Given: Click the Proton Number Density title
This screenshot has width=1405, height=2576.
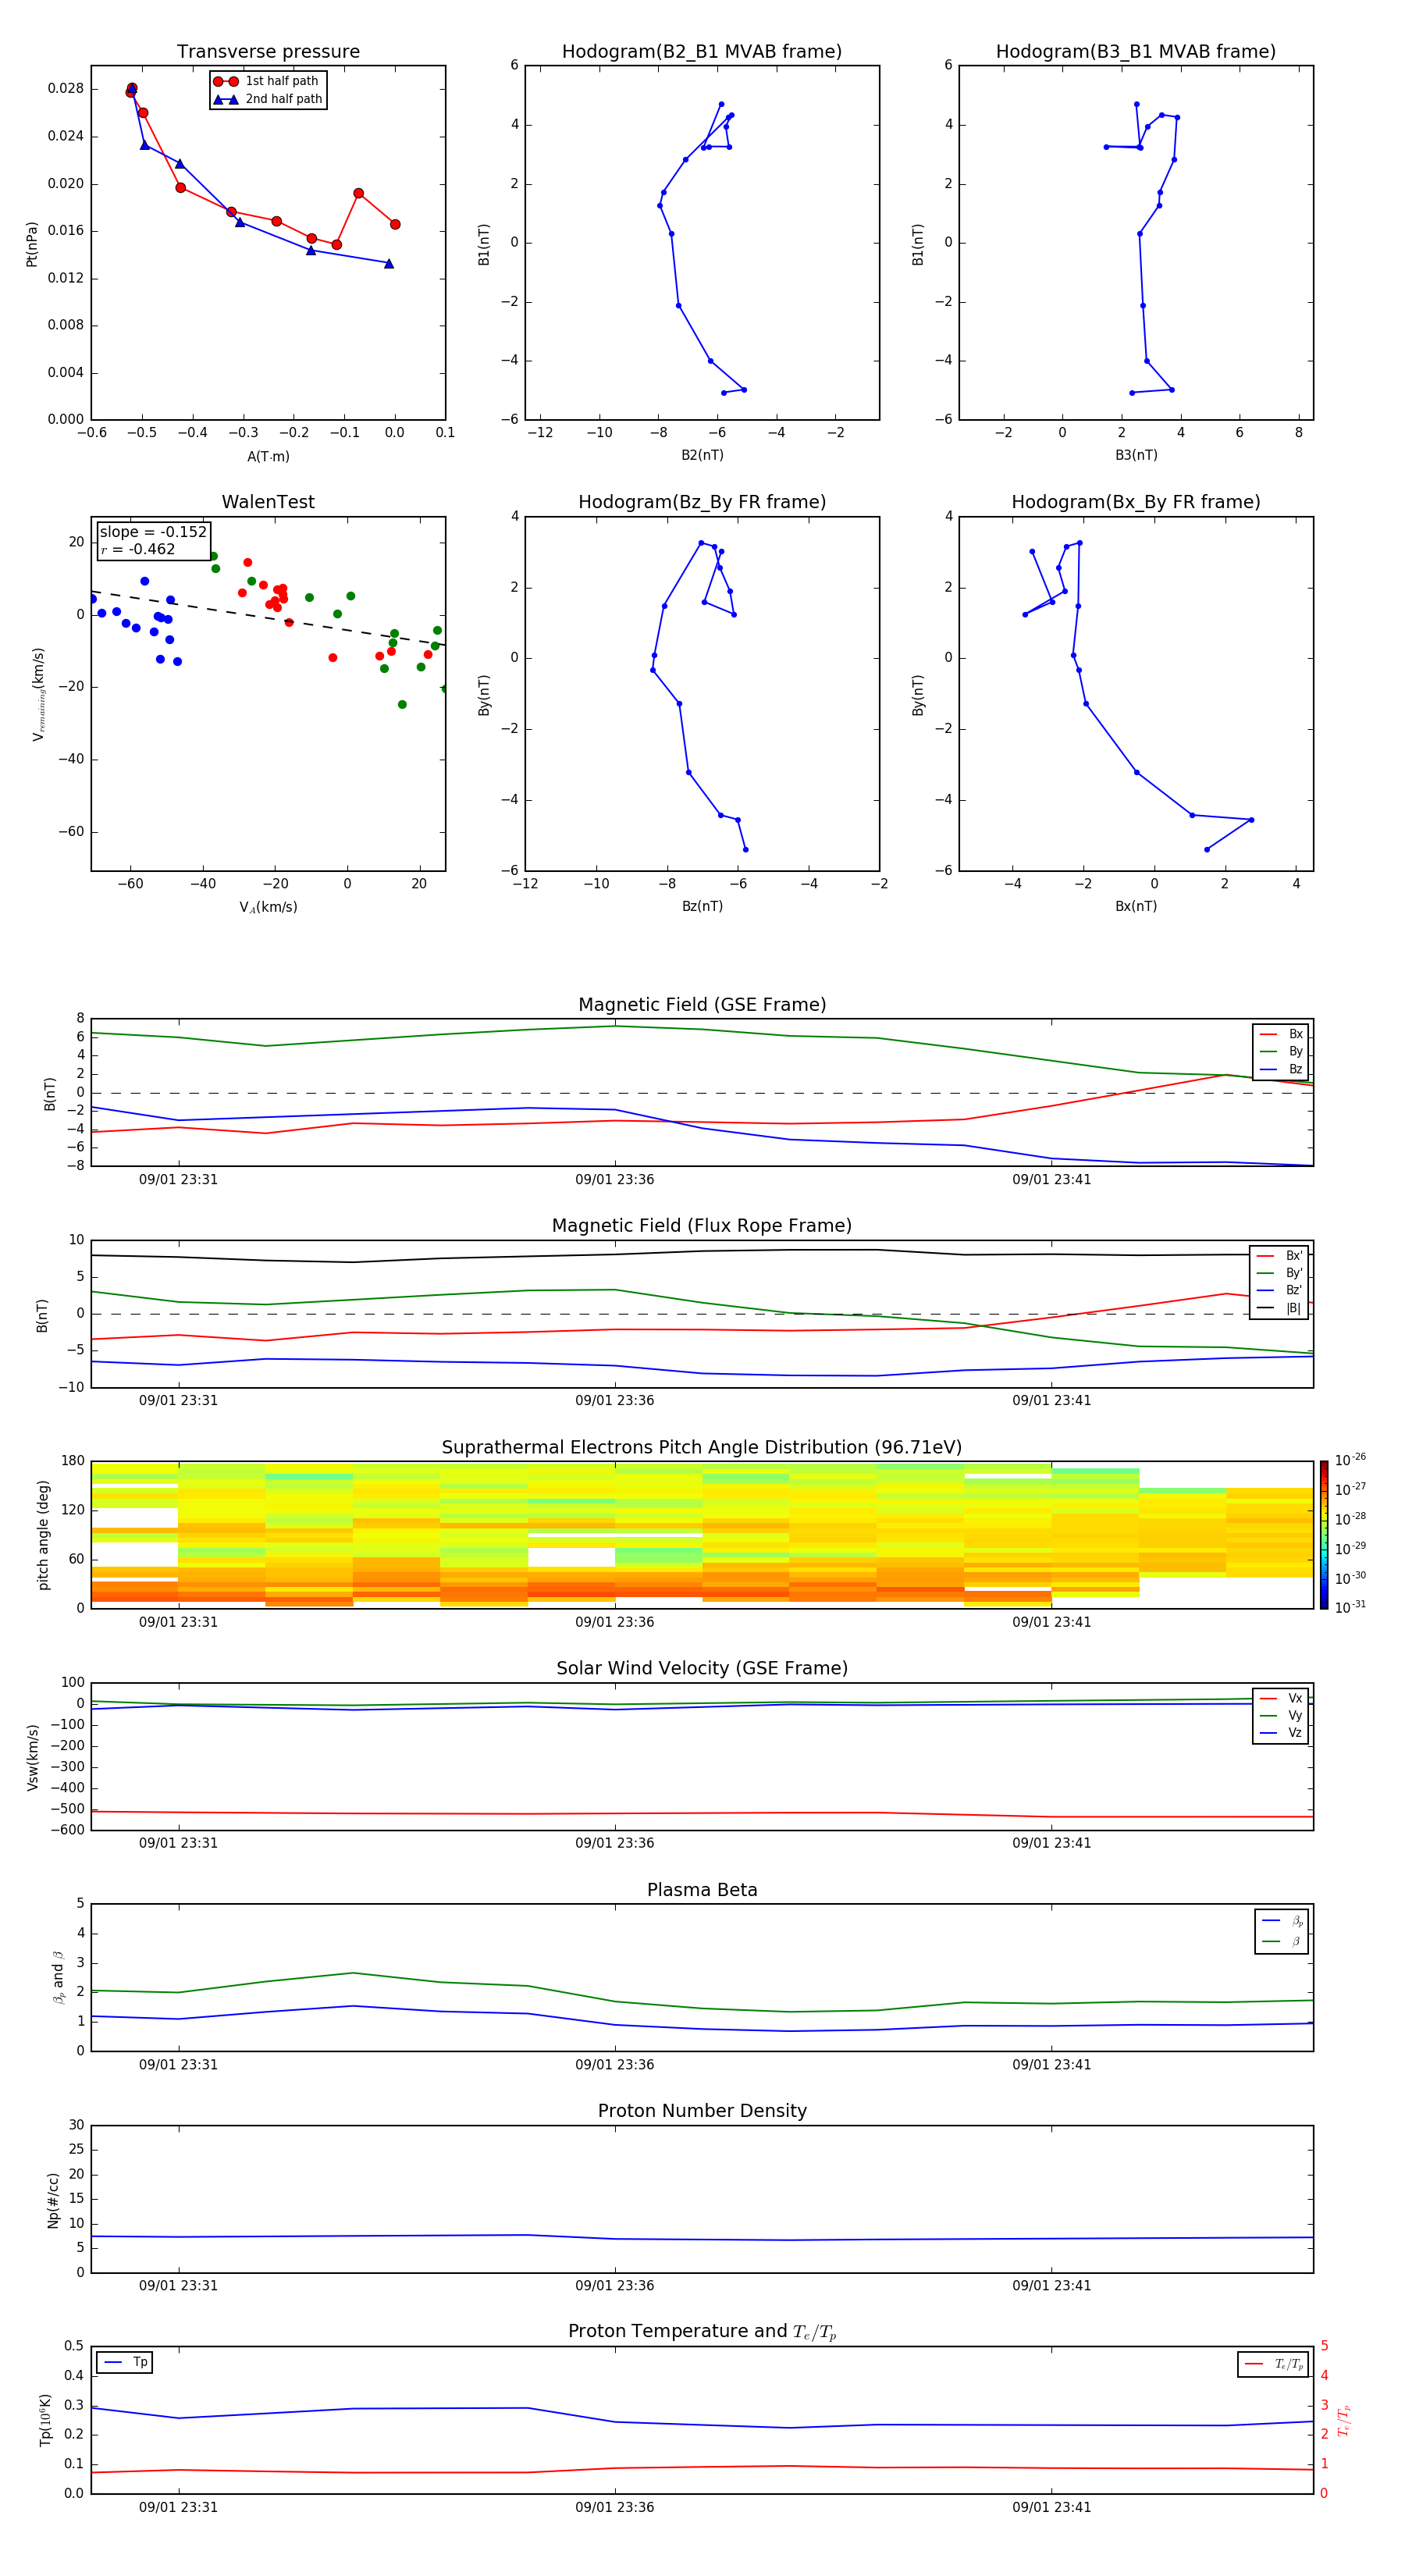Looking at the screenshot, I should coord(702,2112).
